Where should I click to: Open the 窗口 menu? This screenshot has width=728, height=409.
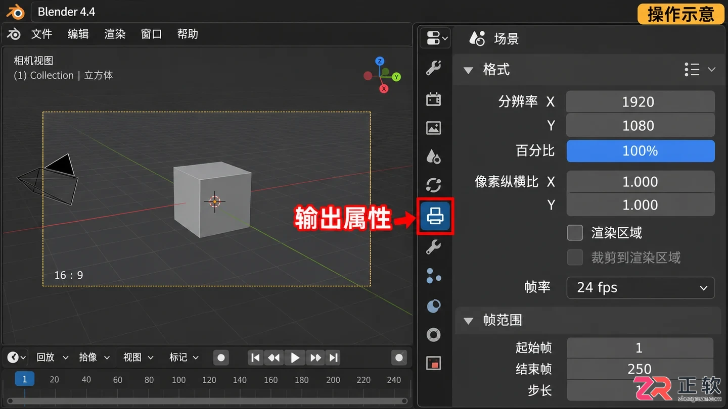[151, 34]
